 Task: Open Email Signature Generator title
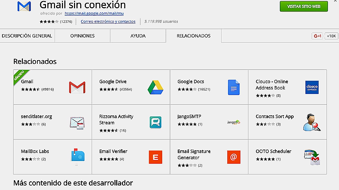[x=194, y=154]
